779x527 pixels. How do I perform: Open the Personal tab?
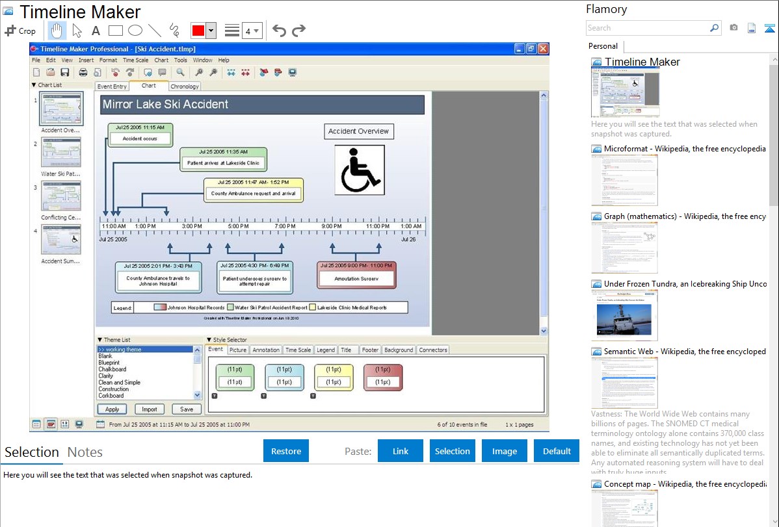coord(603,46)
